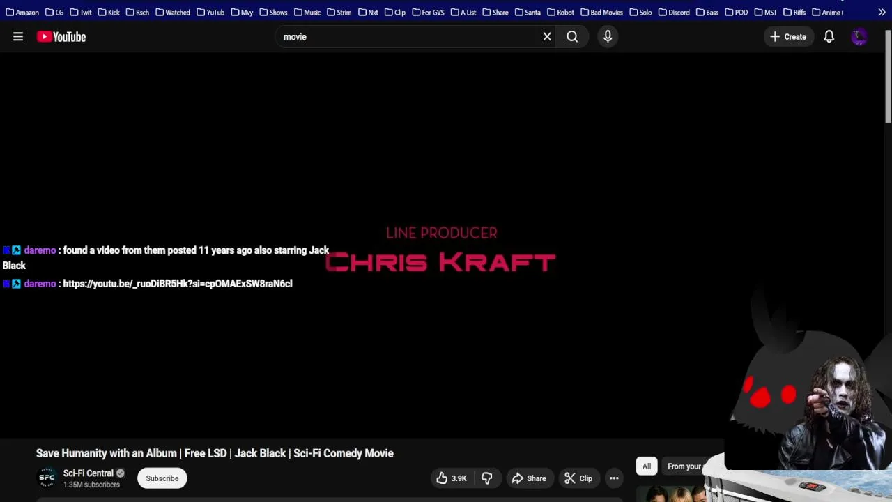This screenshot has height=502, width=892.
Task: Click the magnifying glass search button
Action: tap(572, 37)
